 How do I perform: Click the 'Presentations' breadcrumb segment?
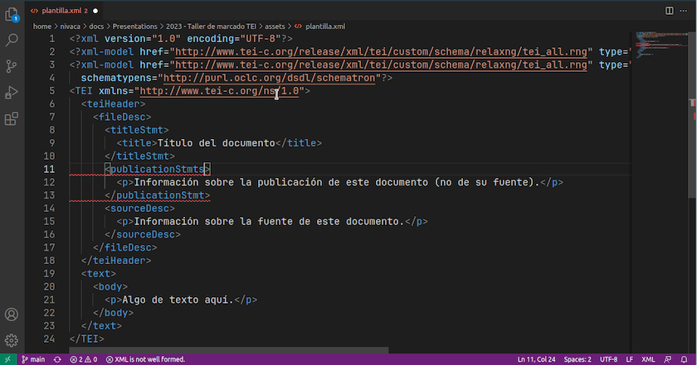pyautogui.click(x=133, y=26)
